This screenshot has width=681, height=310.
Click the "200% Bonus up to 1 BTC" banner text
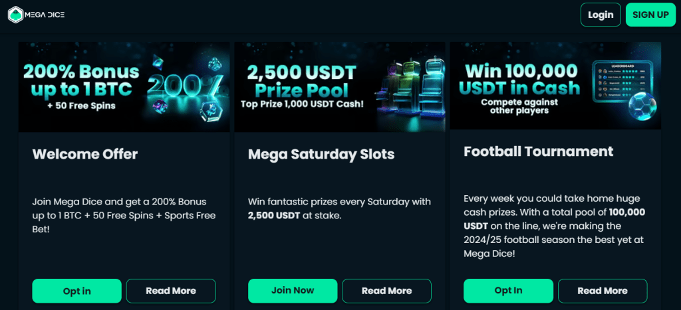pyautogui.click(x=81, y=80)
